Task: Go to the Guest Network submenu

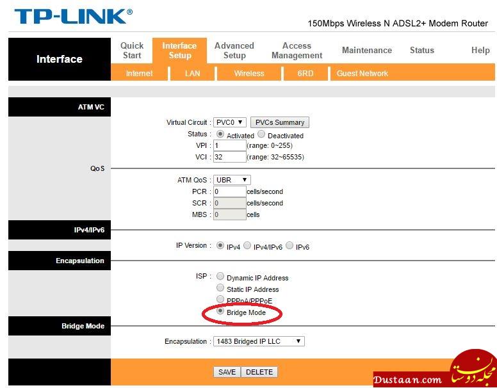Action: (x=362, y=74)
